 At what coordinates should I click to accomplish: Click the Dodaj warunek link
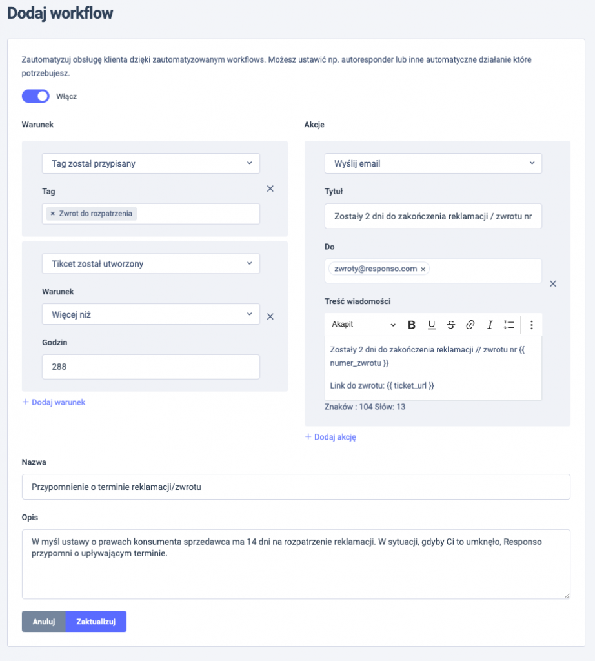tap(54, 402)
